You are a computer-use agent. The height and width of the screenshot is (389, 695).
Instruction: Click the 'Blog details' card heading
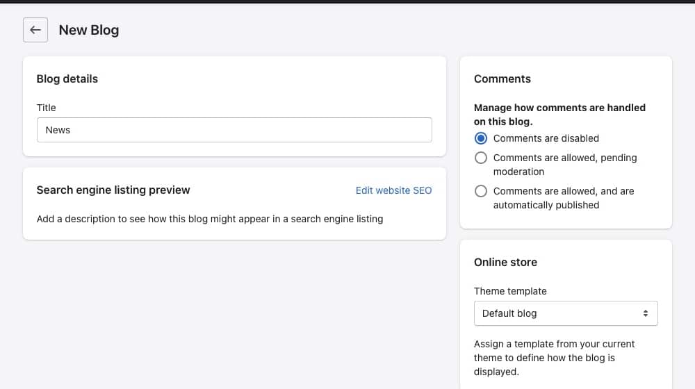pyautogui.click(x=67, y=79)
